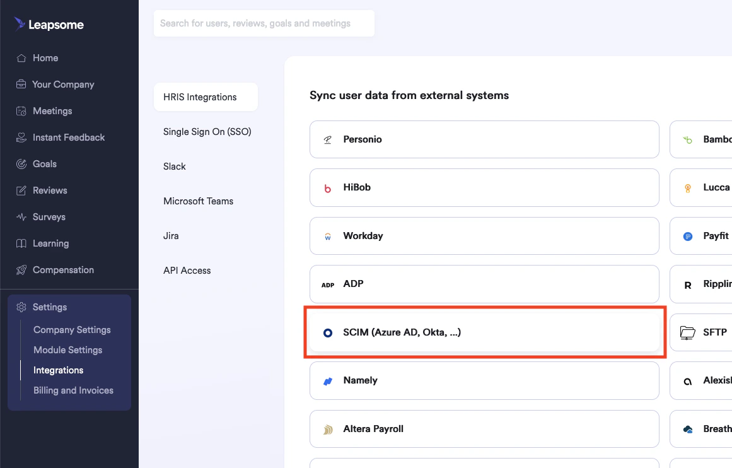Click the SFTP folder icon

pos(688,332)
